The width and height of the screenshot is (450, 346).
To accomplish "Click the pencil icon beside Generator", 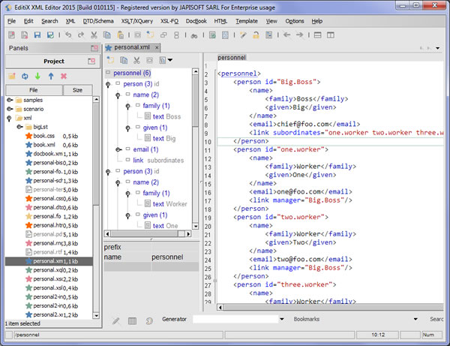I will coord(116,320).
